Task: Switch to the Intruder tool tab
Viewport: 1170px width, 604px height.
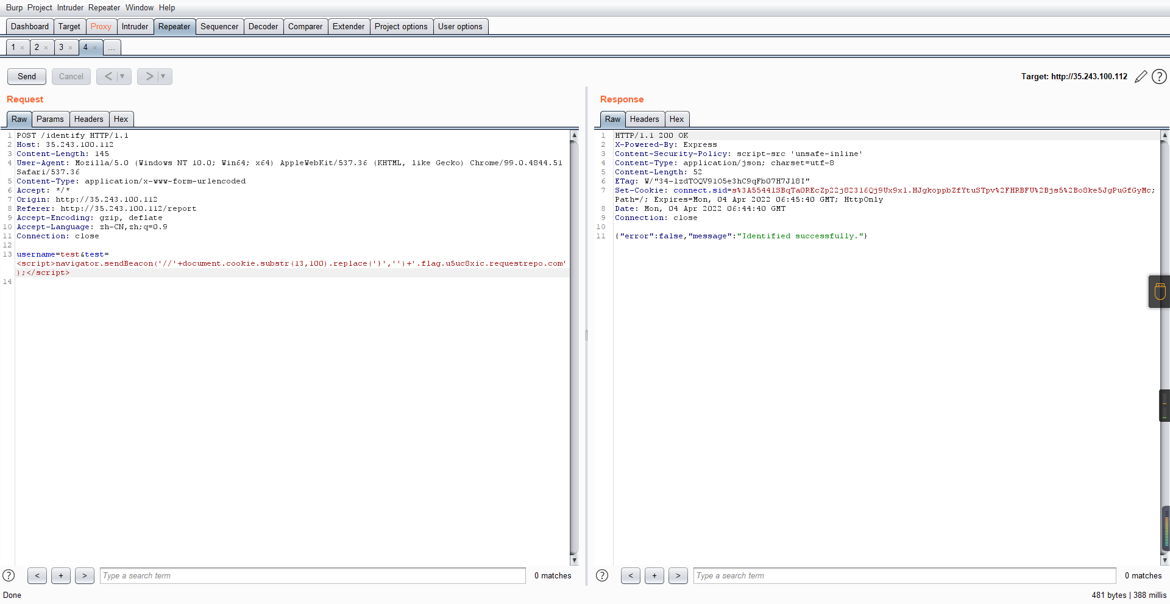Action: (x=135, y=26)
